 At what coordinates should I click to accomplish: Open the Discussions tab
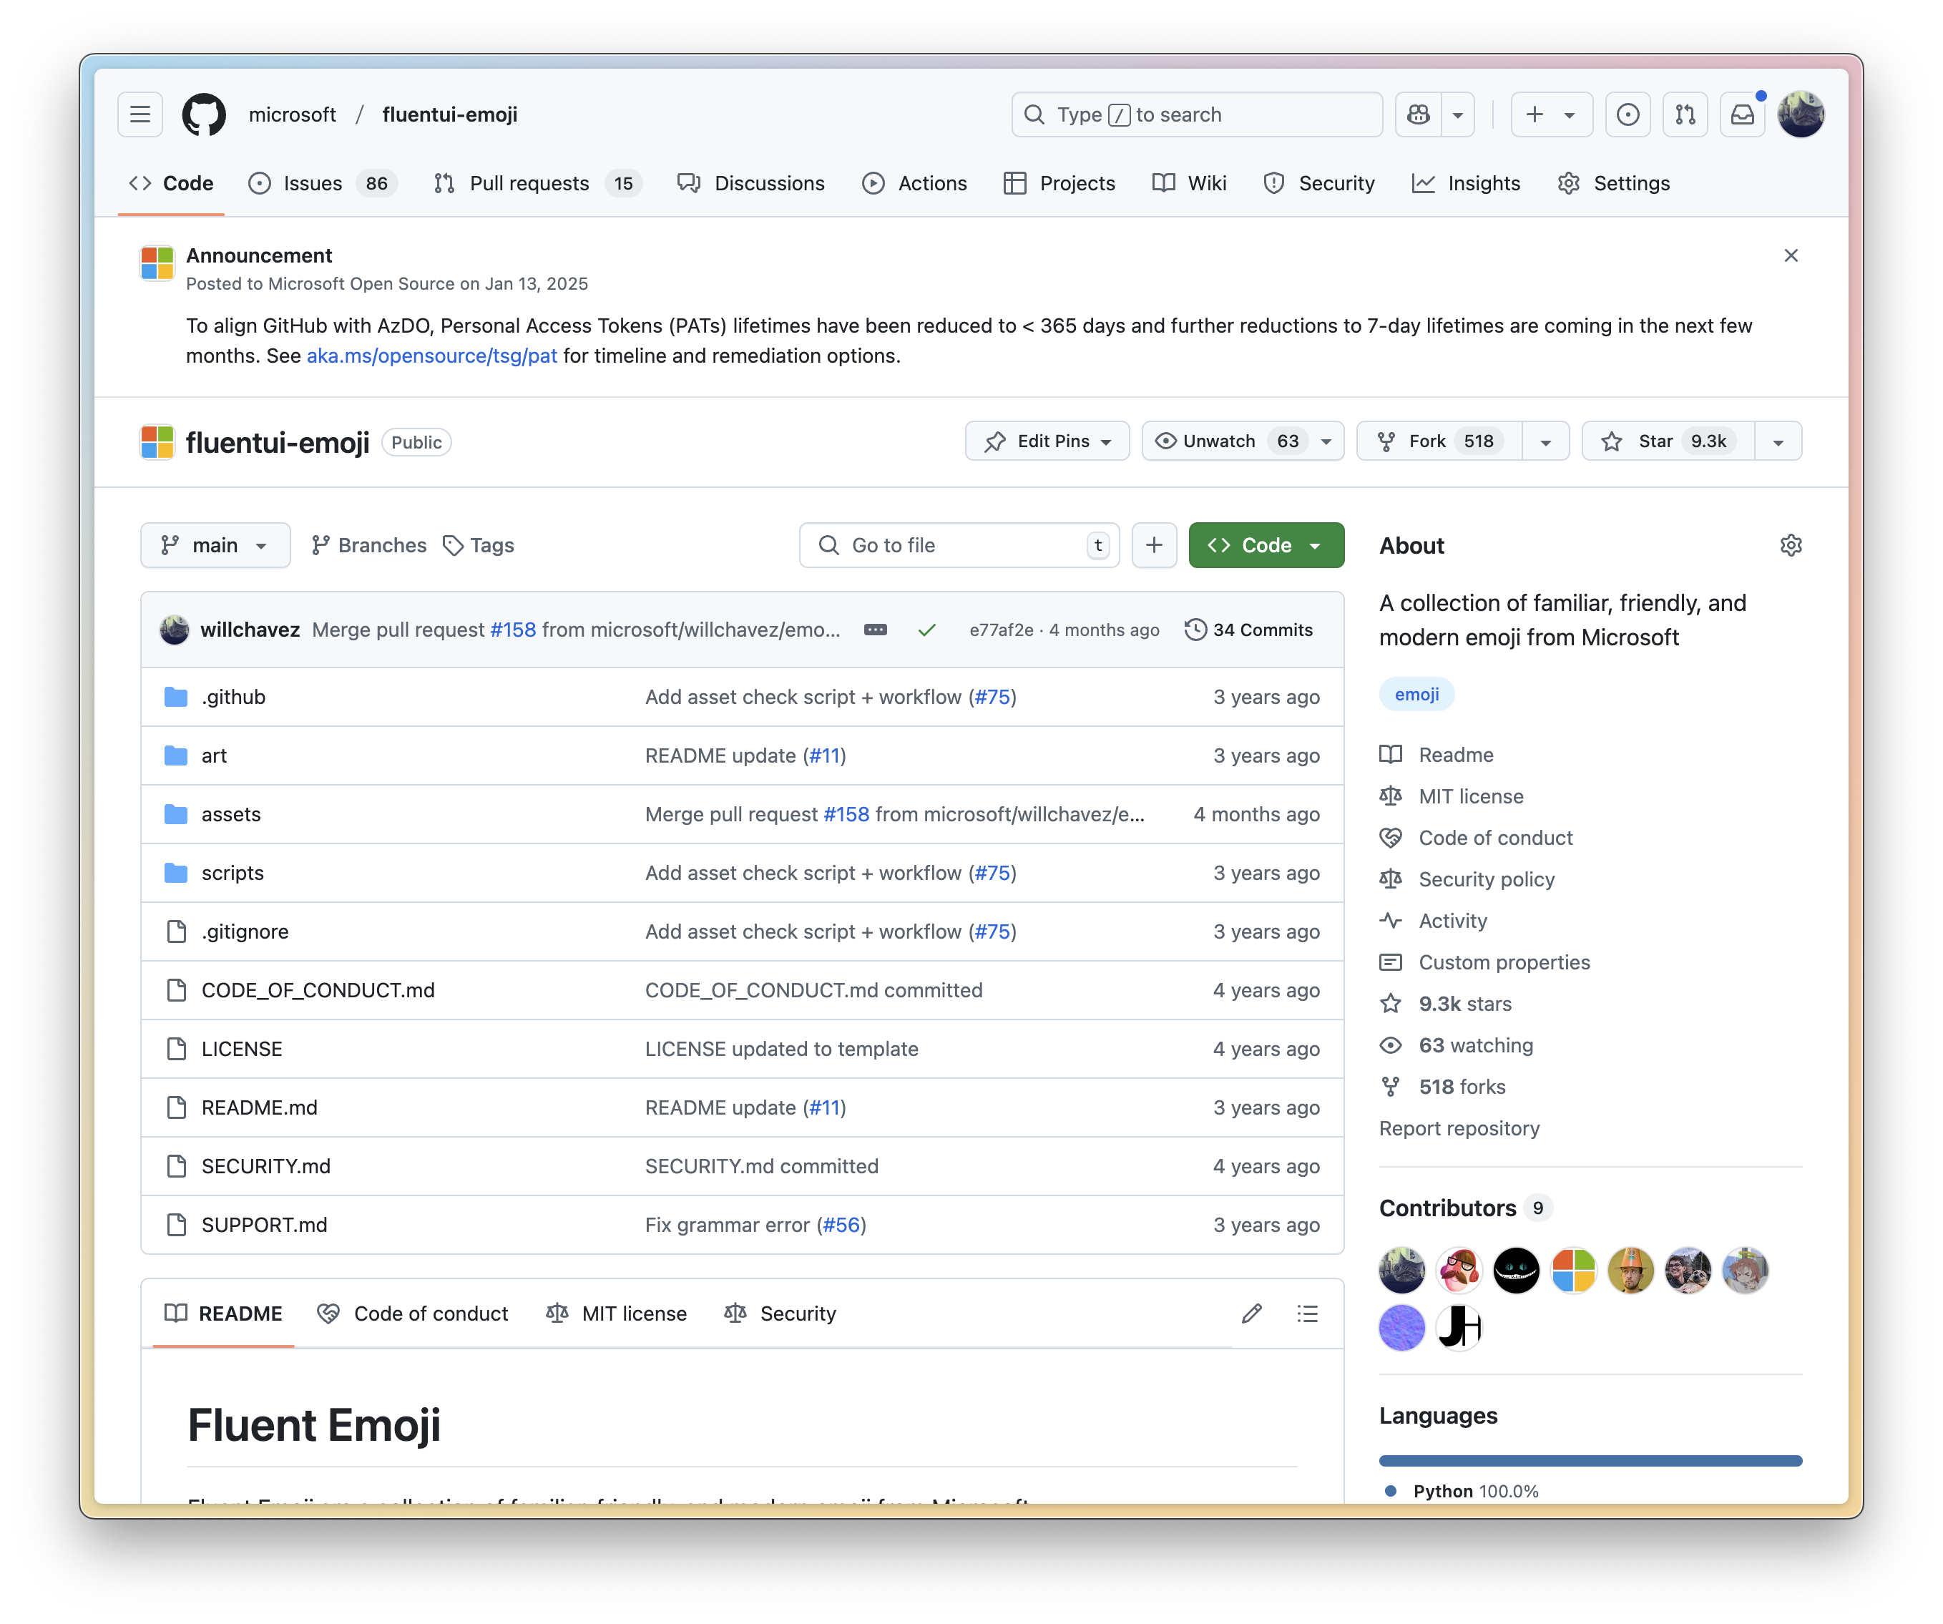click(x=750, y=183)
